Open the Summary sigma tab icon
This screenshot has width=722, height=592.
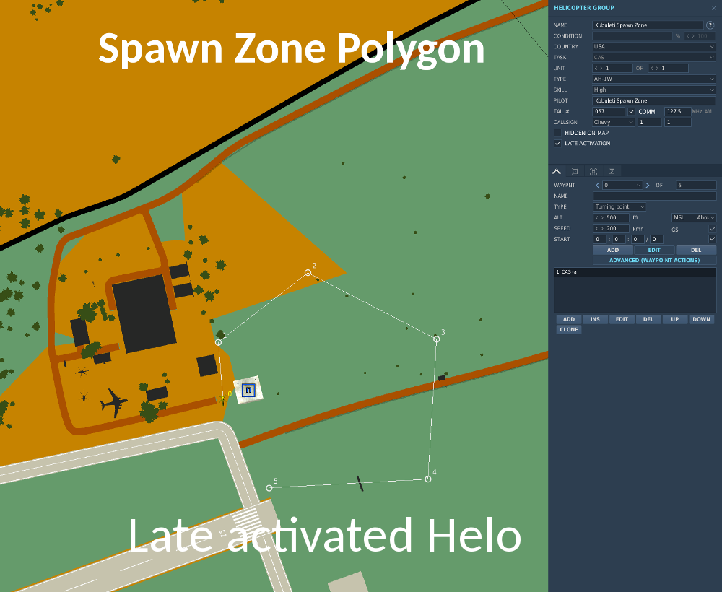612,171
